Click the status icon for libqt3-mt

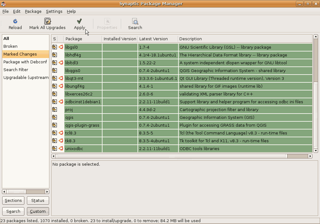click(x=54, y=78)
